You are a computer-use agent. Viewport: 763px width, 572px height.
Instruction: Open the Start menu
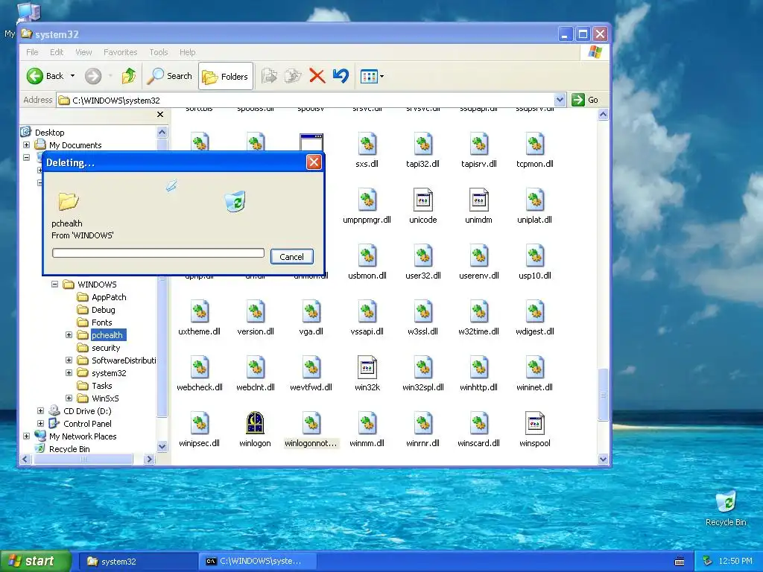[x=36, y=561]
